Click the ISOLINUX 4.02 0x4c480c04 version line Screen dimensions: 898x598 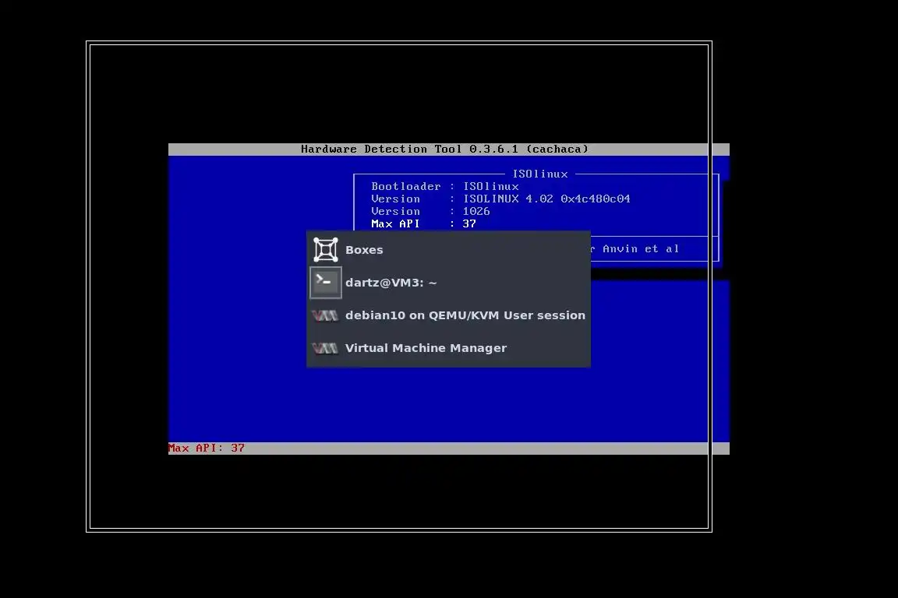[x=500, y=199]
